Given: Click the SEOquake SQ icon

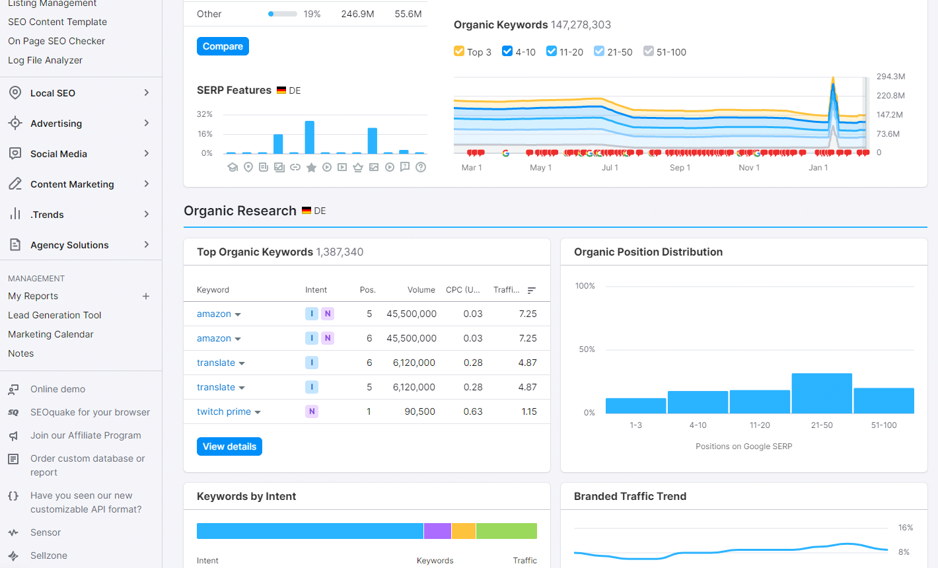Looking at the screenshot, I should 13,413.
